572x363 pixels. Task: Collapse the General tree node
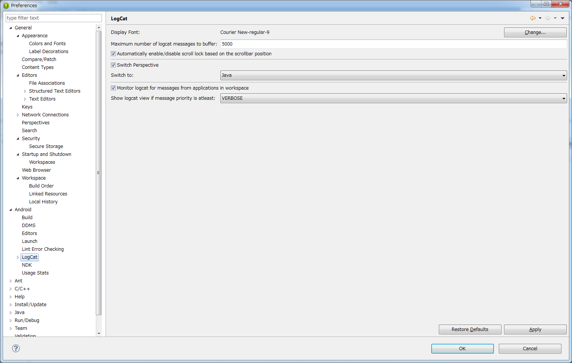point(10,27)
